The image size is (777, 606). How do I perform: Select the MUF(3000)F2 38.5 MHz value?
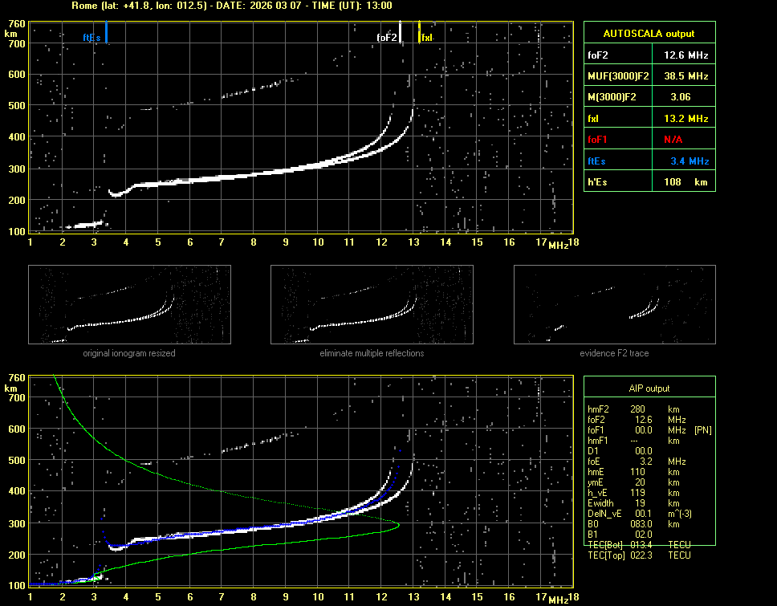click(685, 76)
